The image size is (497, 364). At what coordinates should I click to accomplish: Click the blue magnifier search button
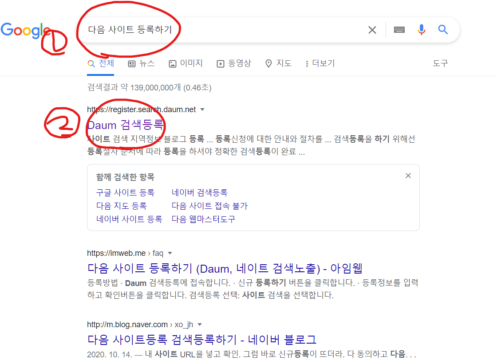point(443,29)
